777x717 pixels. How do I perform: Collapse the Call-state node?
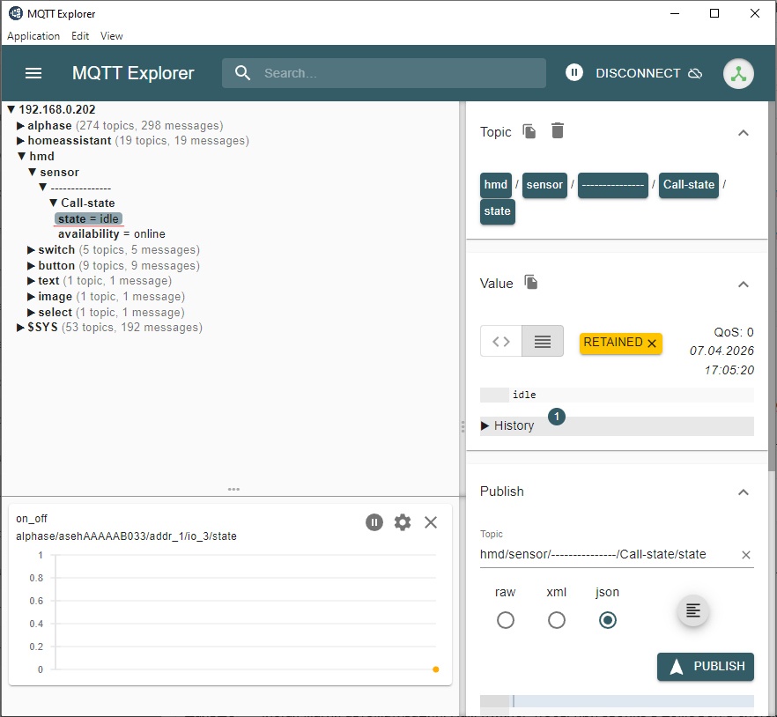tap(53, 203)
